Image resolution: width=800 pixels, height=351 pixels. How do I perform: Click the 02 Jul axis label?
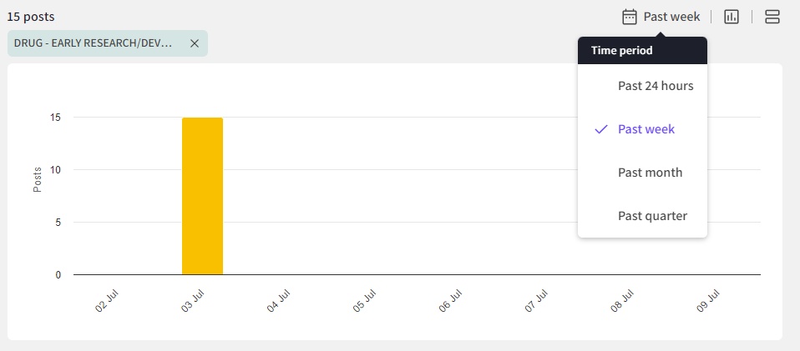(x=106, y=301)
